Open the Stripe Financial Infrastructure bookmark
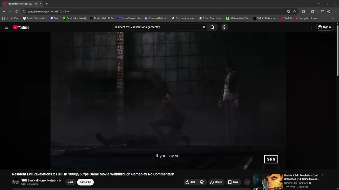 [211, 18]
